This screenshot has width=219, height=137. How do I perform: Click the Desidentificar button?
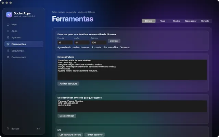tap(67, 116)
